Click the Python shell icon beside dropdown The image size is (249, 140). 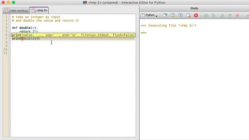point(143,15)
